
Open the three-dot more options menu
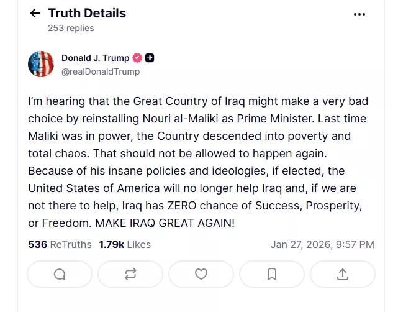359,14
